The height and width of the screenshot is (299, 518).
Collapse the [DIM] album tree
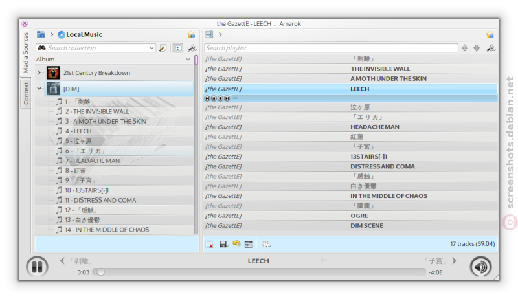[x=39, y=89]
